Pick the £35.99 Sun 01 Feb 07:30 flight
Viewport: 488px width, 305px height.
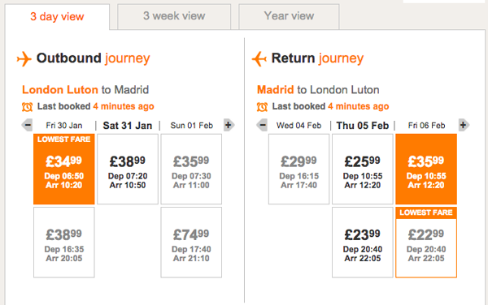click(x=191, y=169)
